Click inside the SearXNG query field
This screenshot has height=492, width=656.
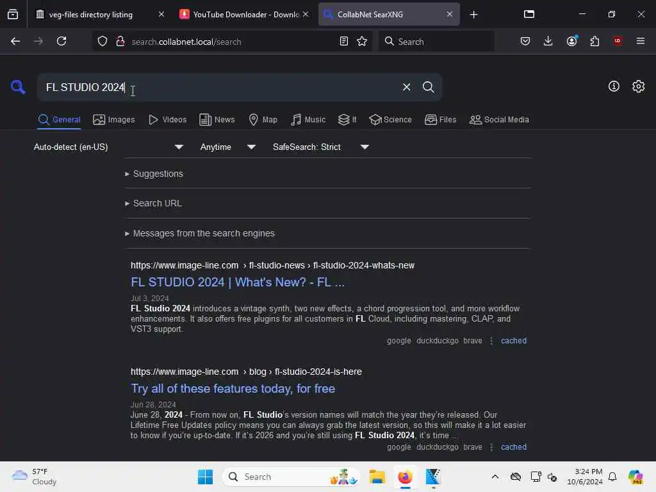pyautogui.click(x=218, y=87)
